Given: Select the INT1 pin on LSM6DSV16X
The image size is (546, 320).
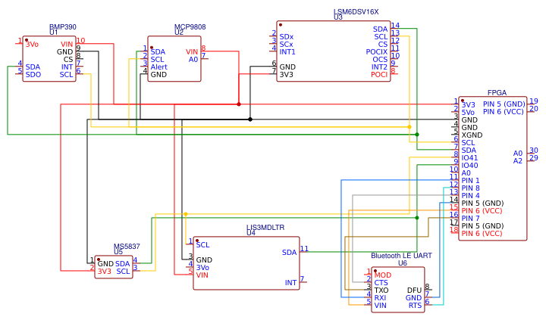Looking at the screenshot, I should pyautogui.click(x=287, y=51).
